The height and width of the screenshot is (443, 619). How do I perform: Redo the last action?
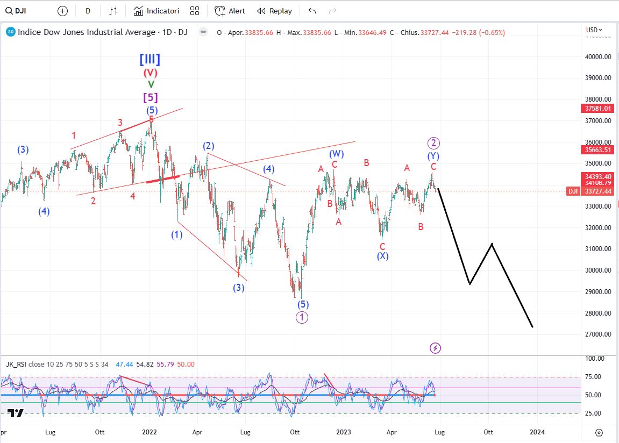pos(332,11)
